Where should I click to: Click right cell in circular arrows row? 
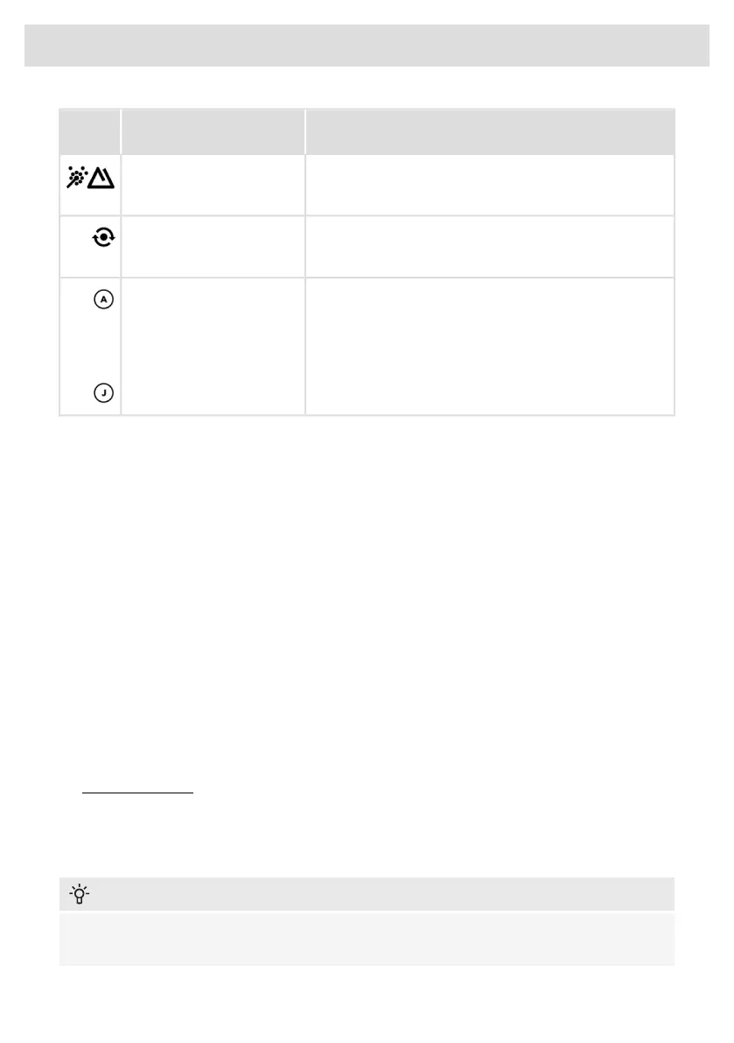(x=490, y=246)
